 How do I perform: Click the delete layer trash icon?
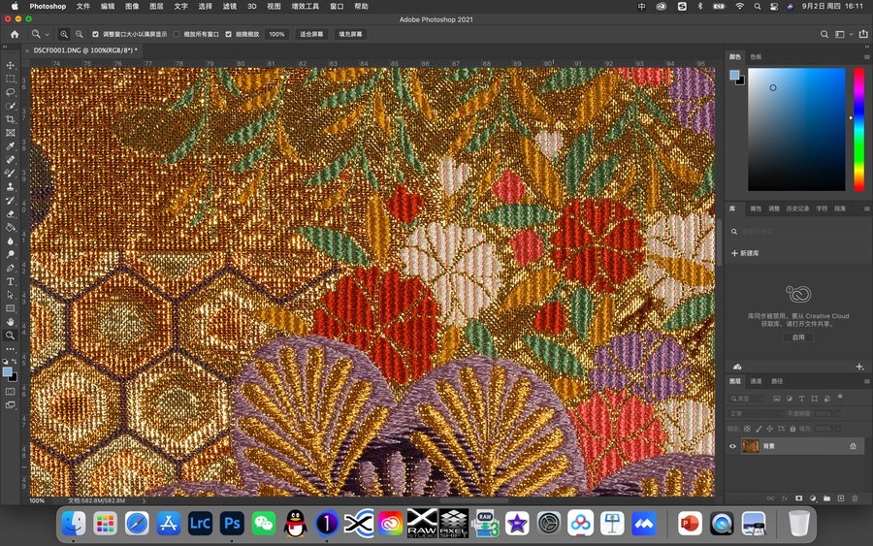pos(855,498)
